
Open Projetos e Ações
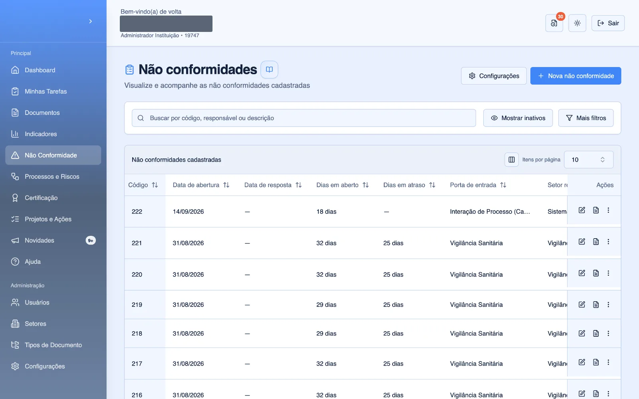[53, 219]
